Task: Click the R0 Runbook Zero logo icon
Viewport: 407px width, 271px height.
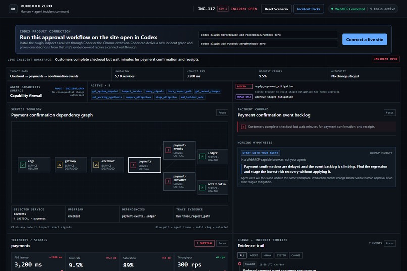Action: pos(13,9)
